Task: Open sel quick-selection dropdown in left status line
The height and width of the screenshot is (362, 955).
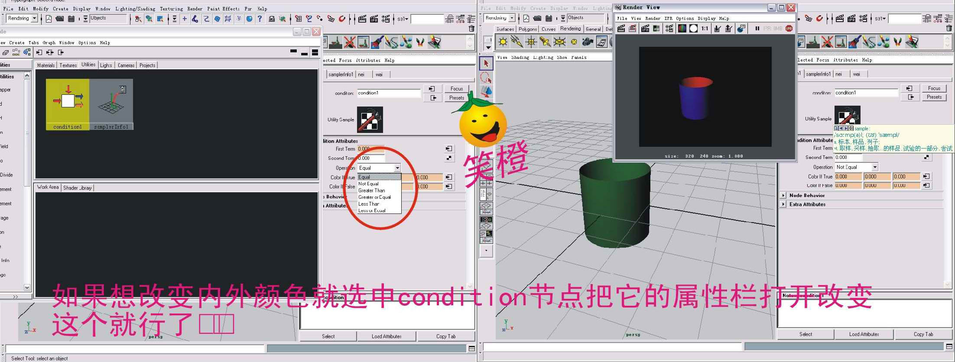Action: pos(403,19)
